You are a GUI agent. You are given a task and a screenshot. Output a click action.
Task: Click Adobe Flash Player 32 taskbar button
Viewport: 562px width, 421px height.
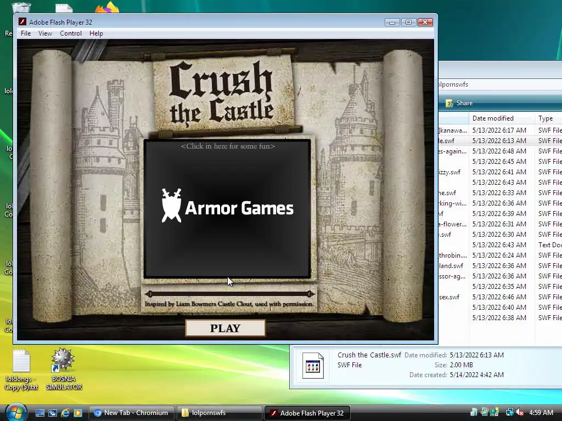point(307,413)
